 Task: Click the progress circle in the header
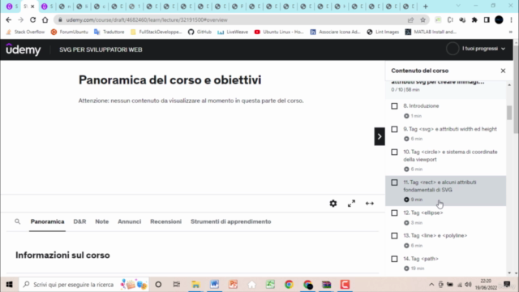453,49
